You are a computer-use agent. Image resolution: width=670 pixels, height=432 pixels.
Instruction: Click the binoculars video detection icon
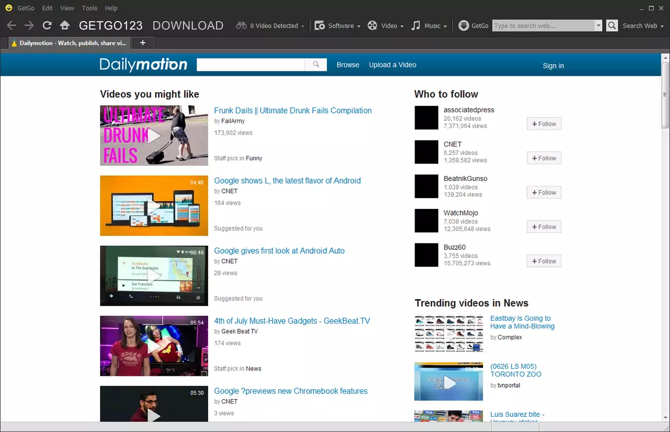[242, 25]
